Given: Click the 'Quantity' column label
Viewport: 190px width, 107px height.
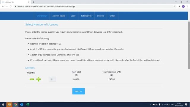Looking at the screenshot, I should [x=31, y=73].
